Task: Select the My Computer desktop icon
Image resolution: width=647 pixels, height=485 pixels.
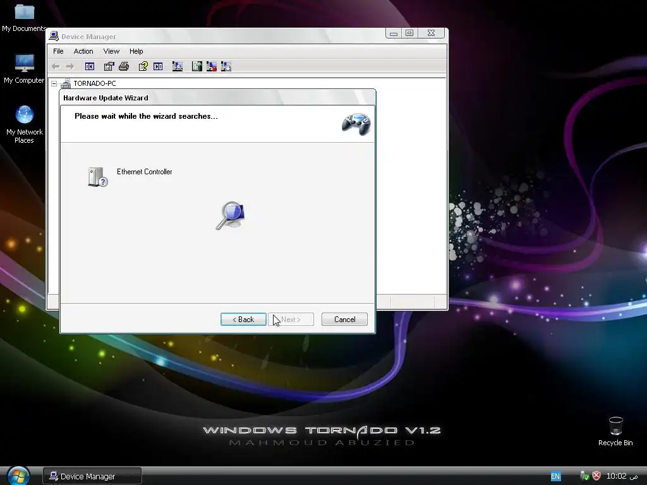Action: tap(24, 69)
